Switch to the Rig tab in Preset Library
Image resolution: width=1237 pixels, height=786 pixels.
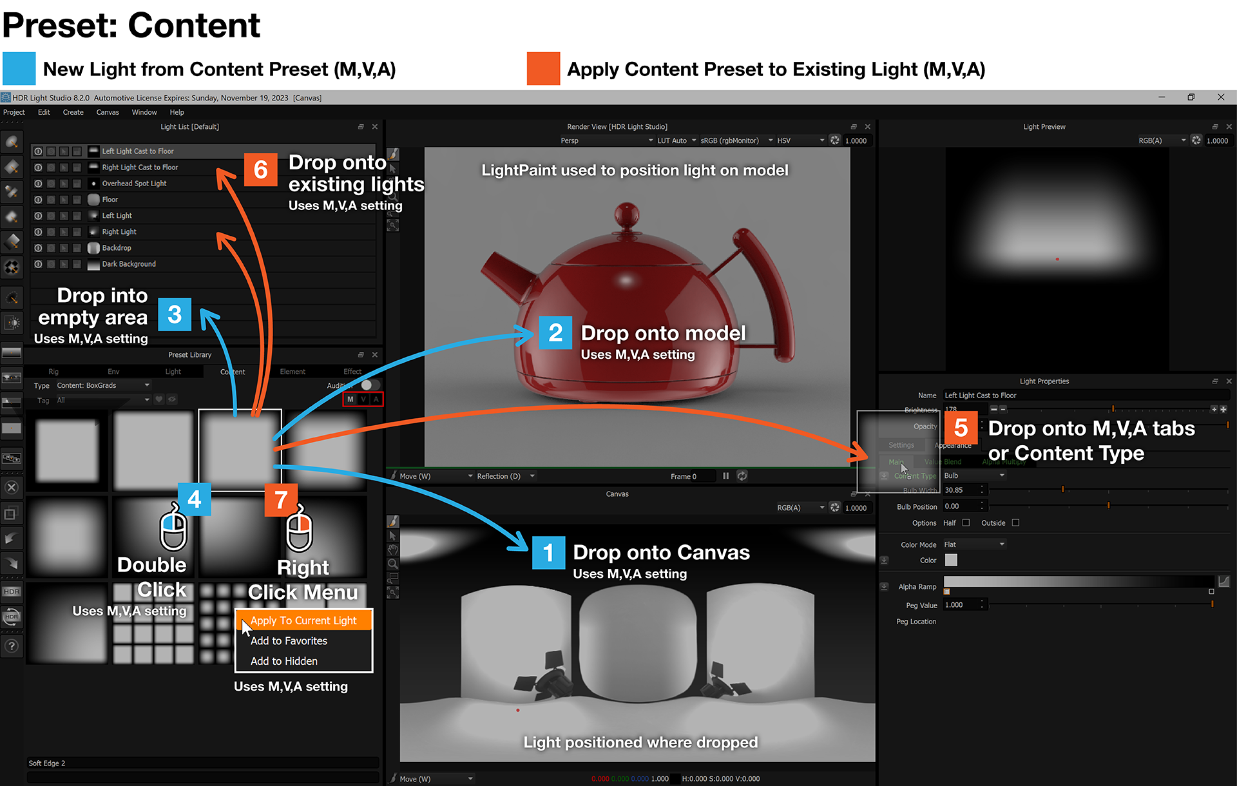click(53, 372)
